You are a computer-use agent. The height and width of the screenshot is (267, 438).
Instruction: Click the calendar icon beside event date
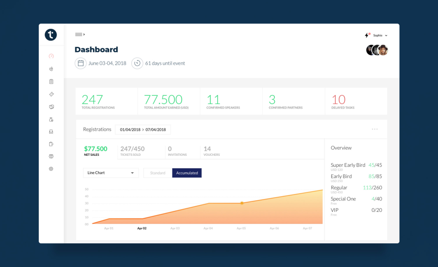pyautogui.click(x=81, y=63)
